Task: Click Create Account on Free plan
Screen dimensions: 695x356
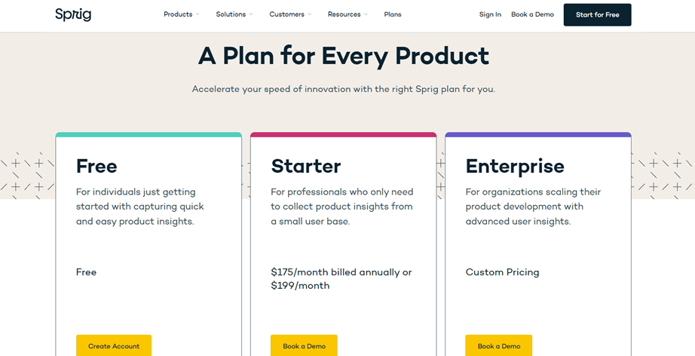Action: [x=114, y=345]
